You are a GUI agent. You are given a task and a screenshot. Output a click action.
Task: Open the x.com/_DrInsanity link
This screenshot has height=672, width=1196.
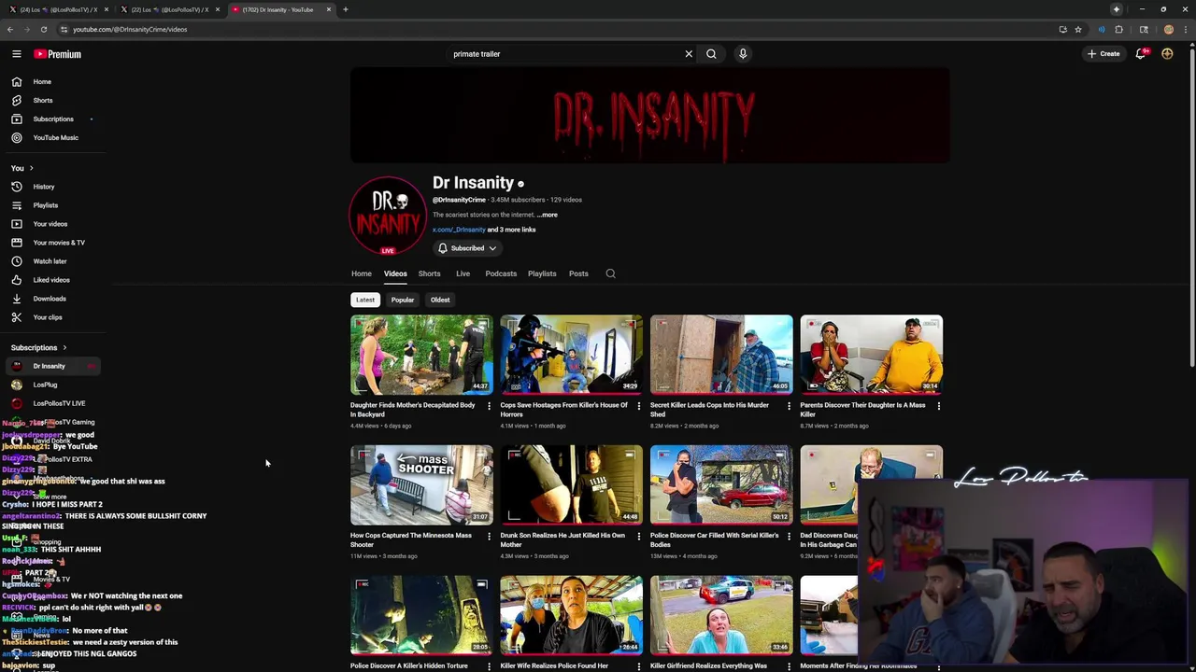pos(459,230)
